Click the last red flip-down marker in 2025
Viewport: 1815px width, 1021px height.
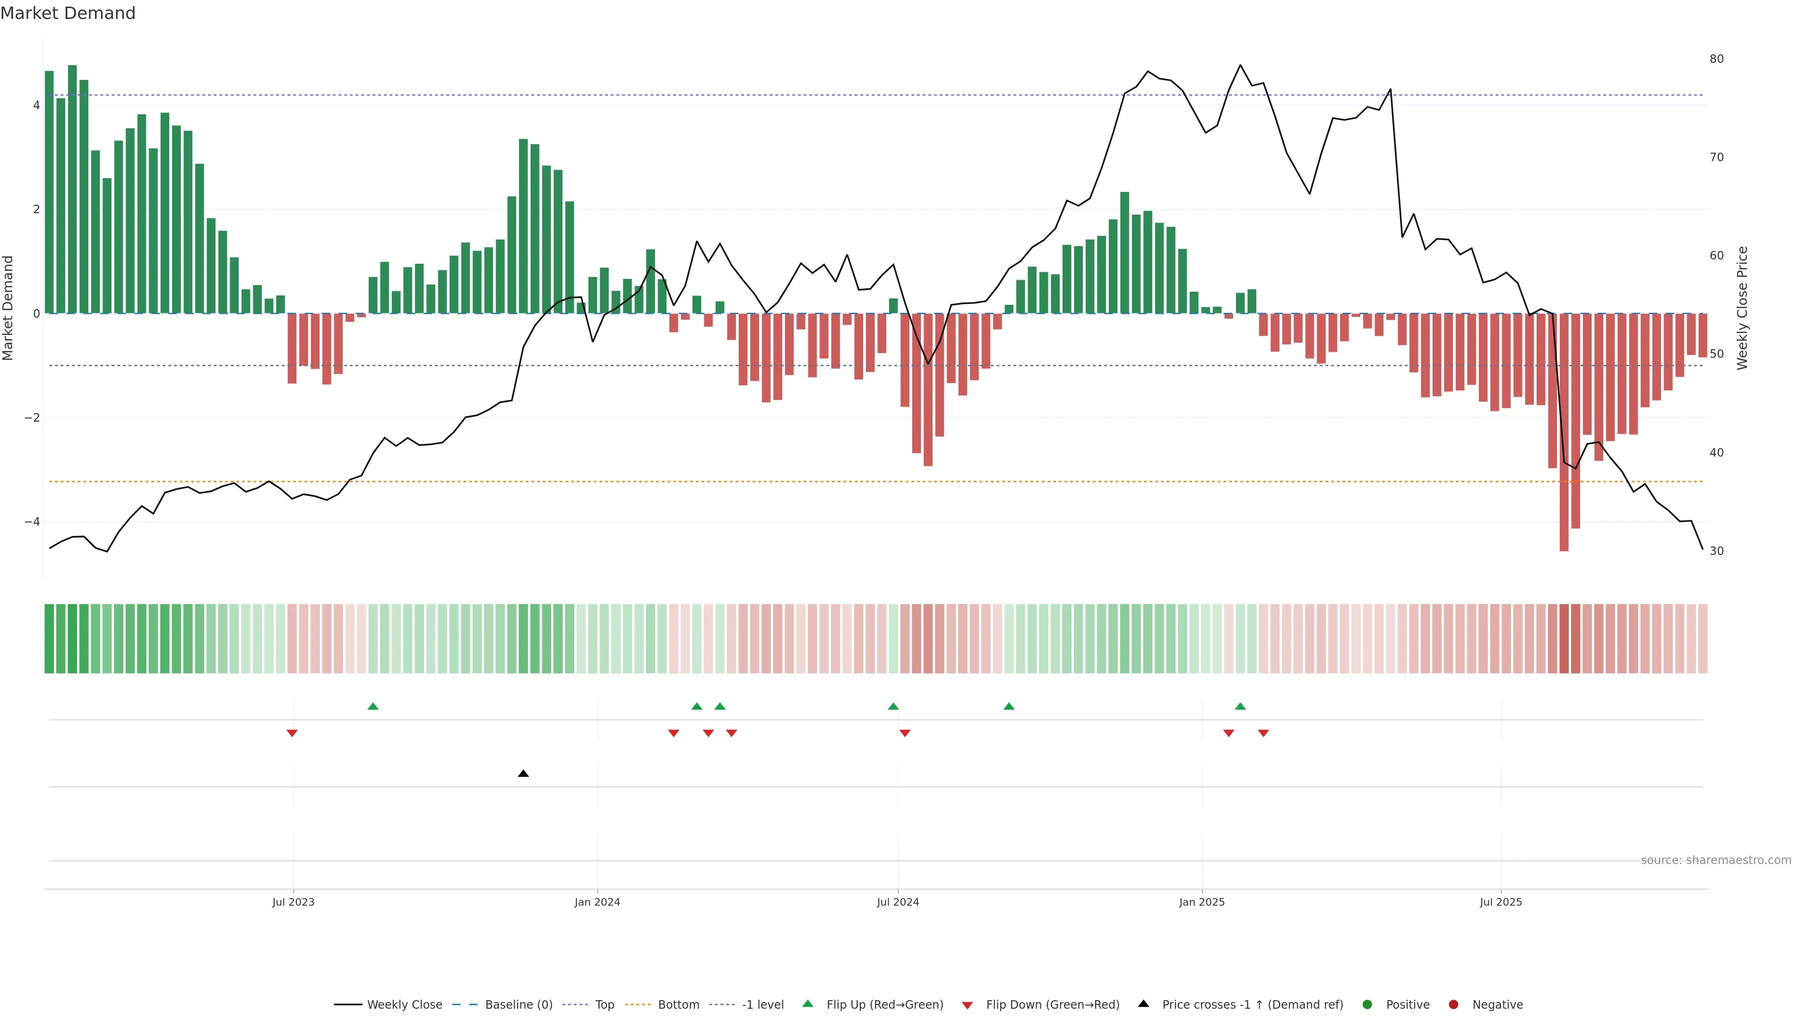click(1263, 734)
